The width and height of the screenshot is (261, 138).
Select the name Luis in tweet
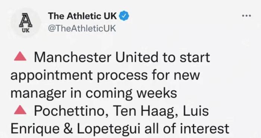pos(196,111)
